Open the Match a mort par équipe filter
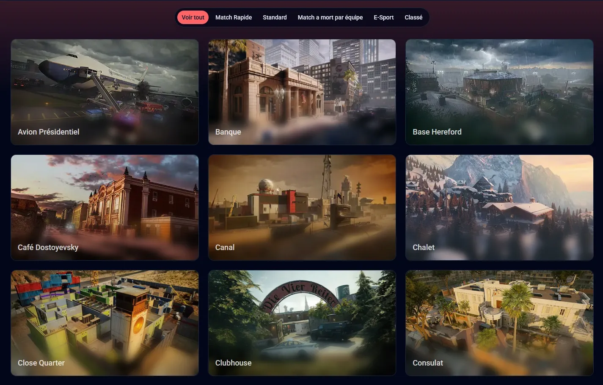The width and height of the screenshot is (603, 385). click(330, 17)
